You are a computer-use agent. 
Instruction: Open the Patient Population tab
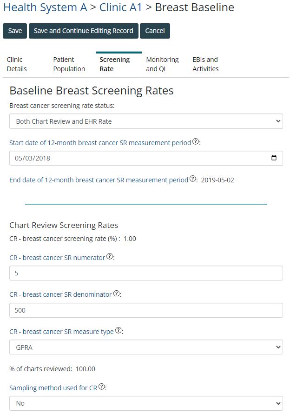69,64
